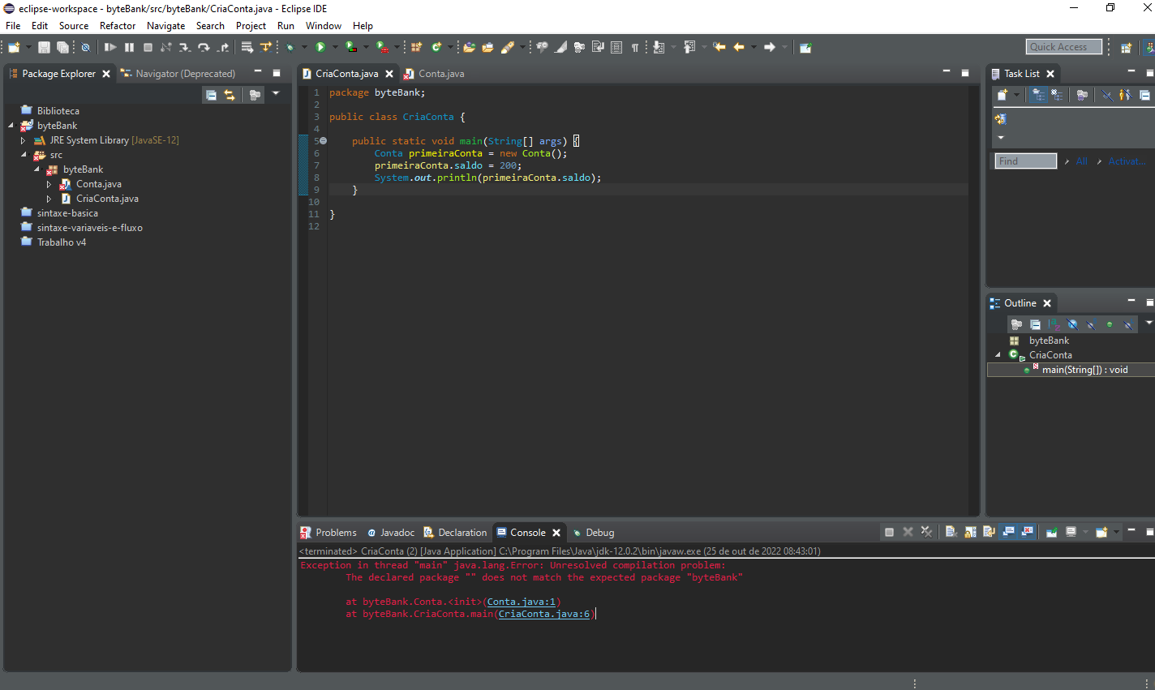Open the Run button dropdown arrow
Screen dimensions: 1155x690
click(x=335, y=47)
